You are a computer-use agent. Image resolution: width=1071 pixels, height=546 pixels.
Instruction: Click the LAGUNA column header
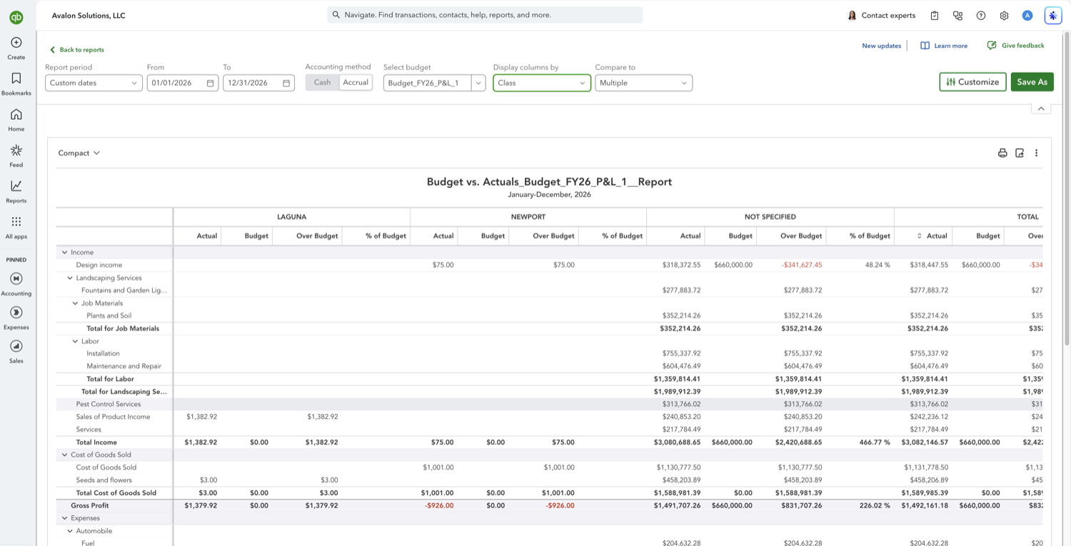[291, 216]
